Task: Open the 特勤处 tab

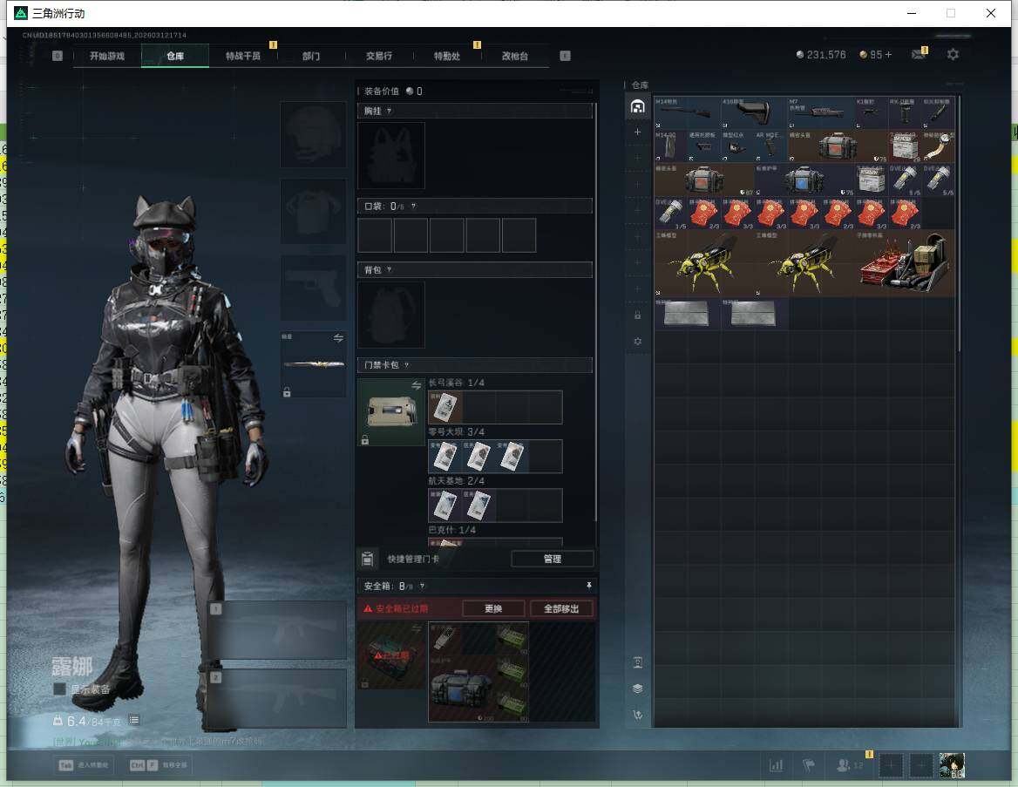Action: click(447, 56)
